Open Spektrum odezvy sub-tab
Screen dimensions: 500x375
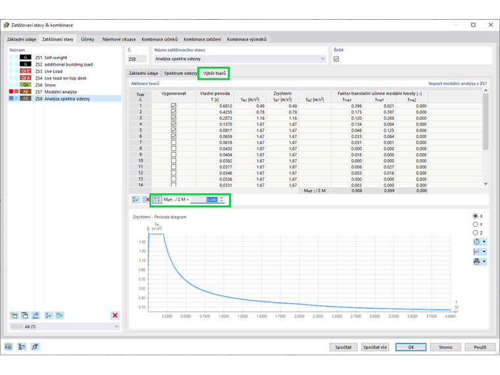[x=180, y=73]
